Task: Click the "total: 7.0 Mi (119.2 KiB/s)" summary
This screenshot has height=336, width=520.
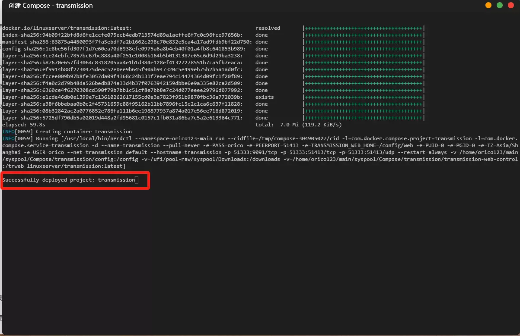Action: [x=298, y=125]
